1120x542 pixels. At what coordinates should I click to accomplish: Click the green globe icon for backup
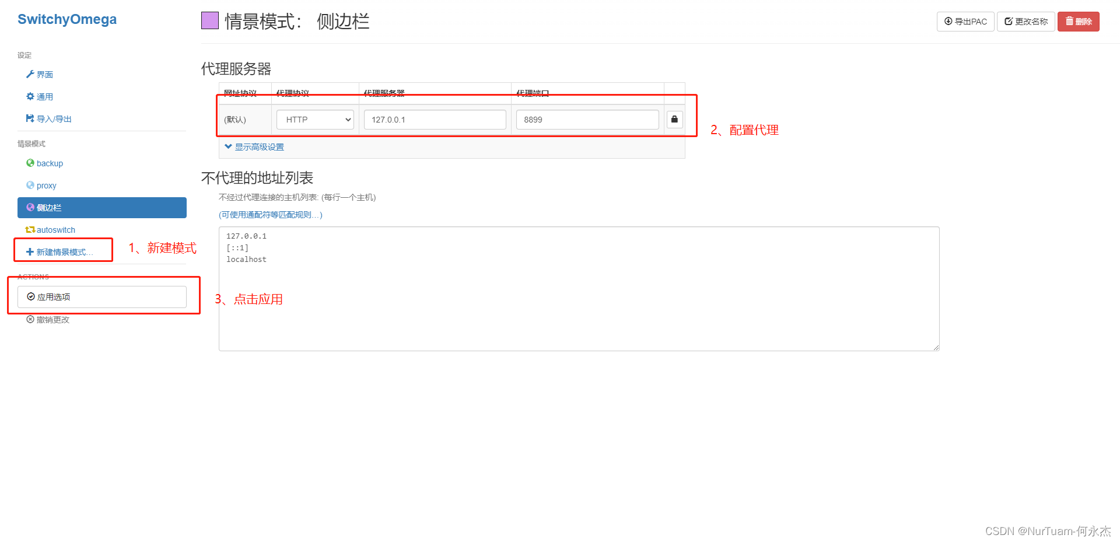pyautogui.click(x=30, y=163)
